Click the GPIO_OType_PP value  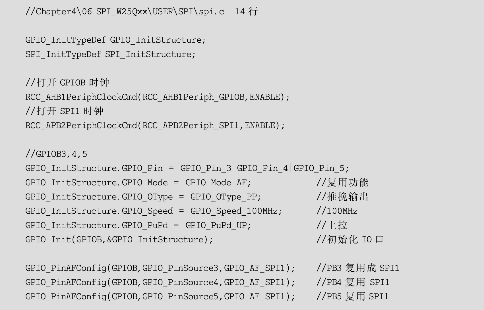226,197
